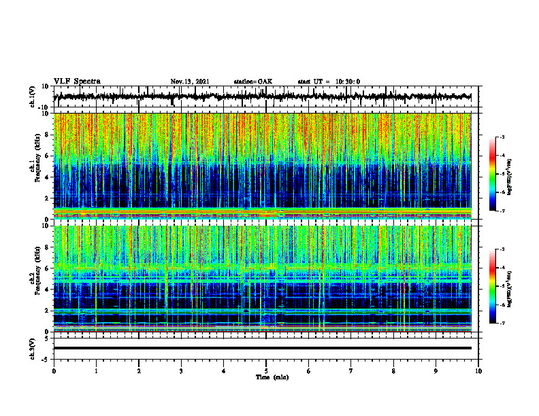Click time axis tick label "4"

pos(223,371)
